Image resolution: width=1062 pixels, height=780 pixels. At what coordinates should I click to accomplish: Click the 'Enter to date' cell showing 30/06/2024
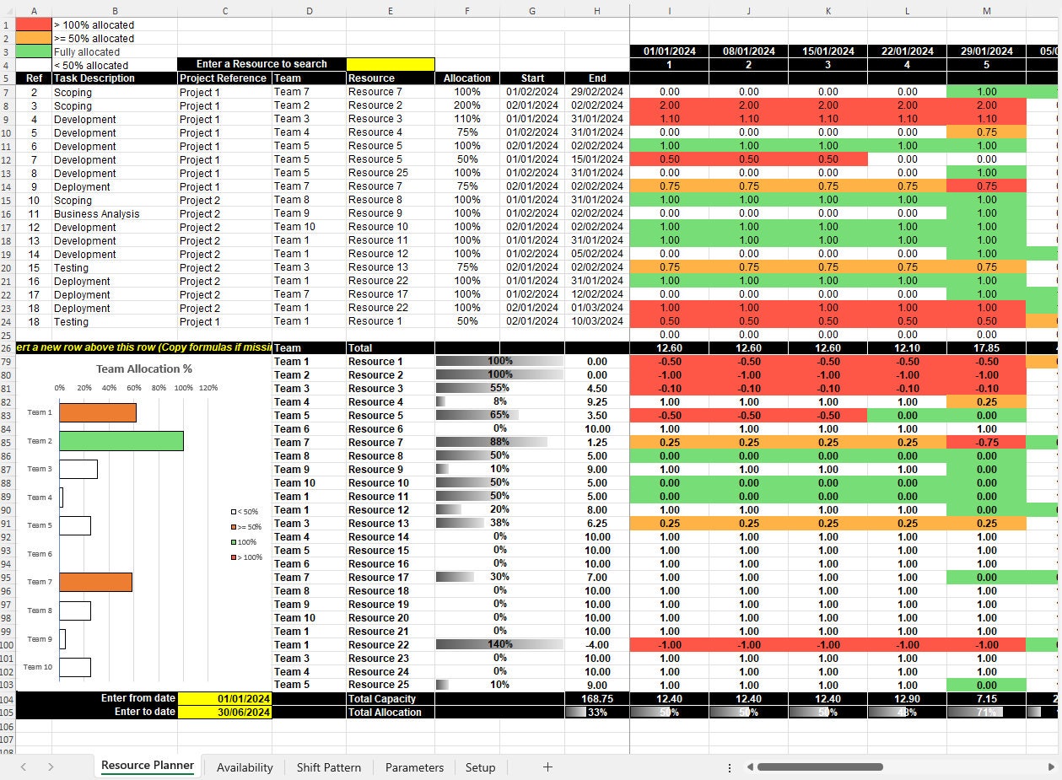point(224,712)
